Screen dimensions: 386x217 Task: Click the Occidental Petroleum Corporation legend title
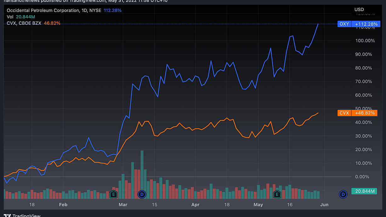43,10
